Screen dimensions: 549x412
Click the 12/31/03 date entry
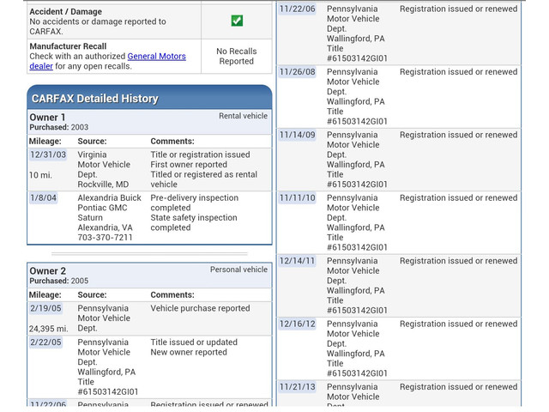coord(48,155)
